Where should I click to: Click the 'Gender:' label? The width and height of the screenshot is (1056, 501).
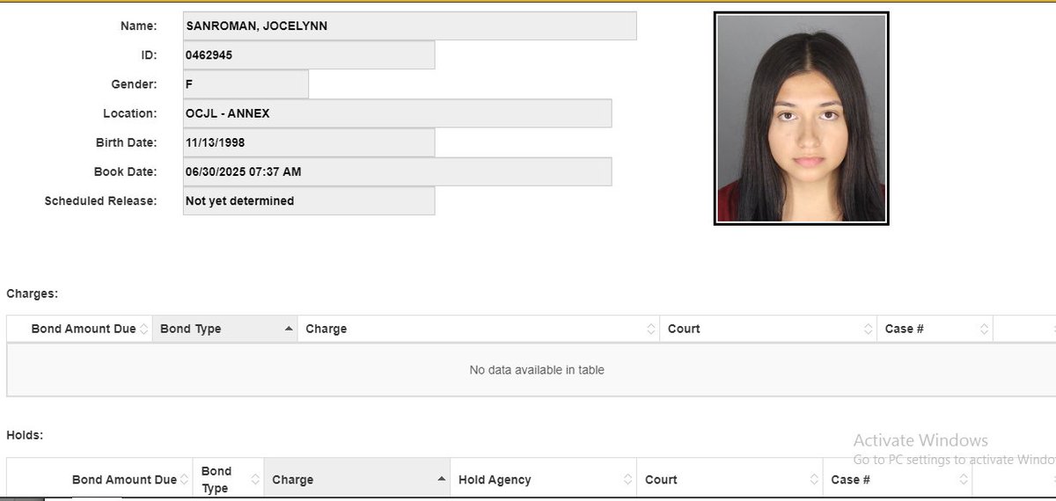click(134, 84)
